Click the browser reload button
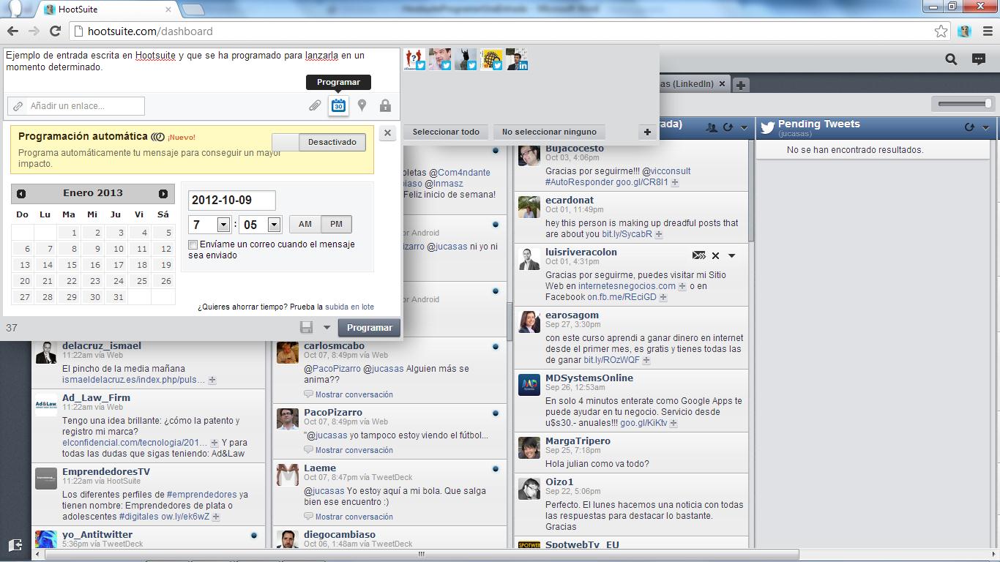 (x=55, y=31)
